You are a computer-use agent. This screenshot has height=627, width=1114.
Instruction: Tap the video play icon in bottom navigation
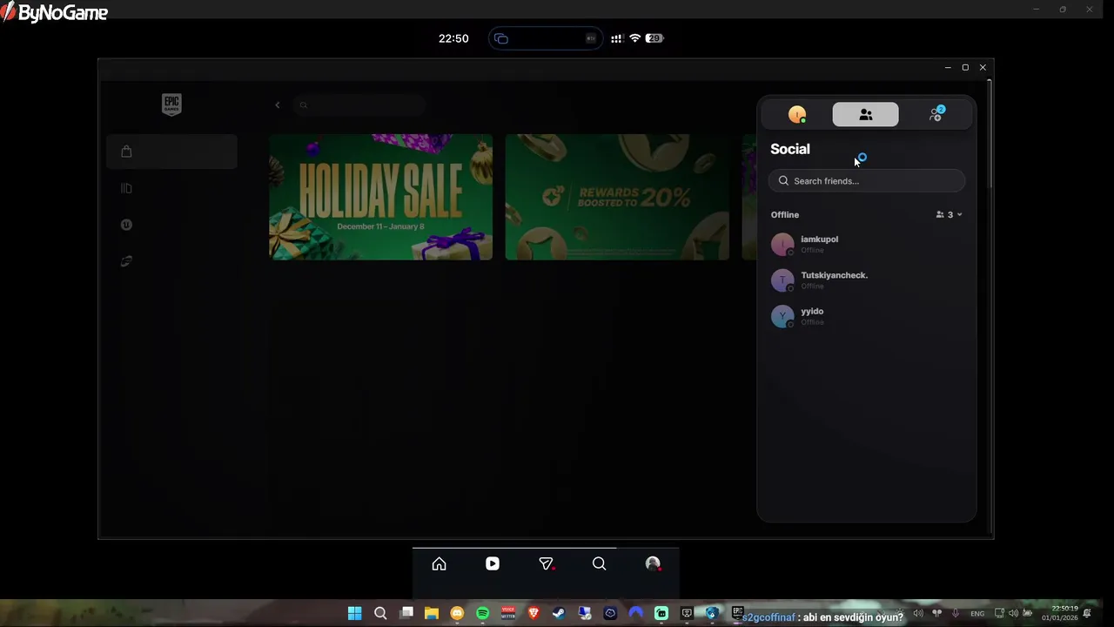[x=493, y=564]
